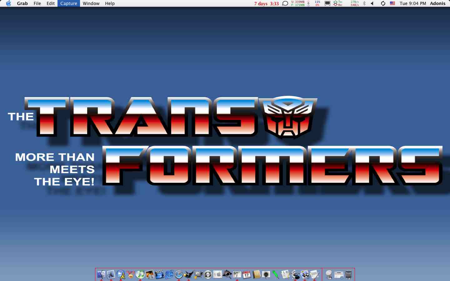
Task: Click the iSync sync status menu icon
Action: [x=383, y=3]
